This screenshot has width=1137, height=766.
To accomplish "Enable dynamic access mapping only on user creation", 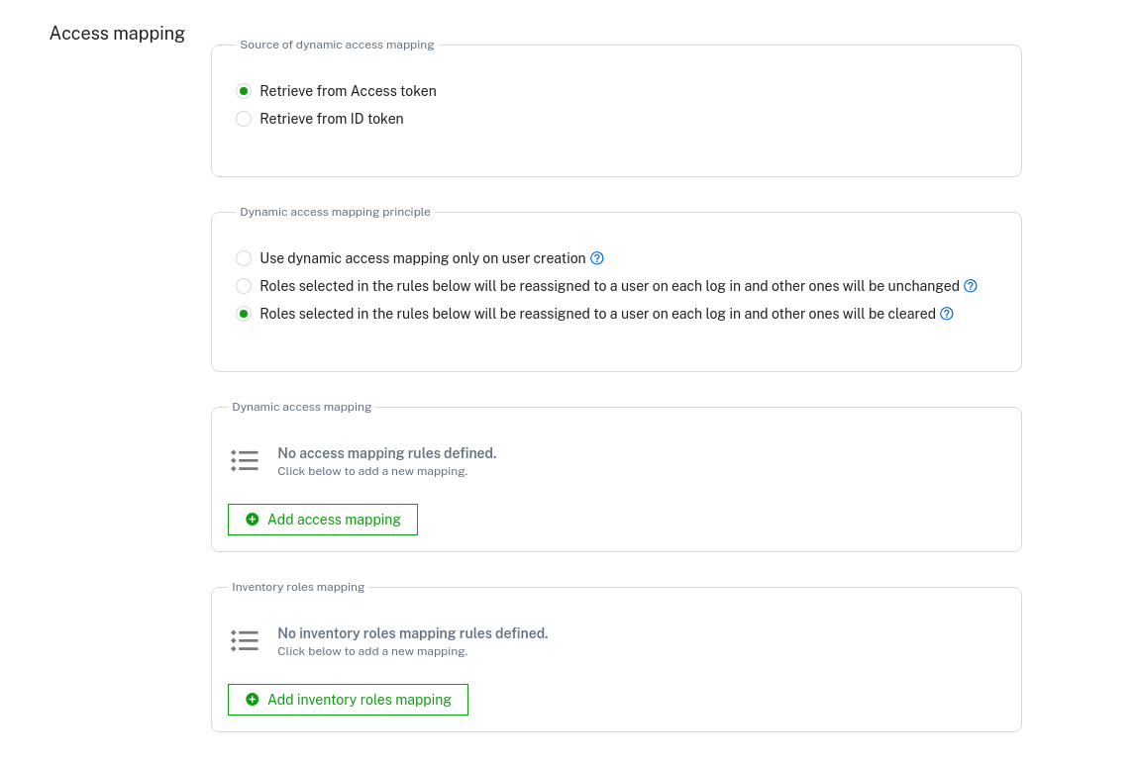I will [244, 258].
